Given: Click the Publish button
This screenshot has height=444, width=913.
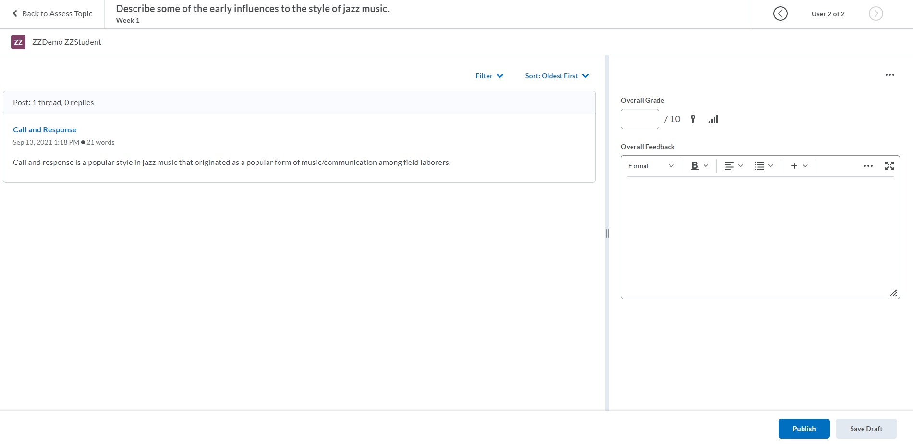Looking at the screenshot, I should click(x=803, y=429).
